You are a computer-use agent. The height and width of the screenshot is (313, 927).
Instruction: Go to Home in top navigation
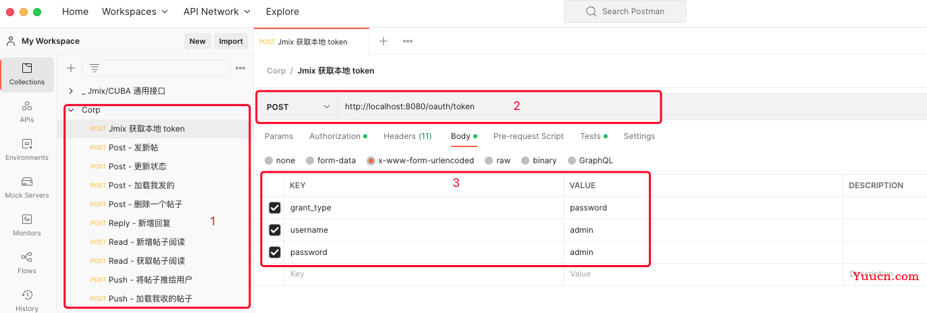[x=75, y=11]
